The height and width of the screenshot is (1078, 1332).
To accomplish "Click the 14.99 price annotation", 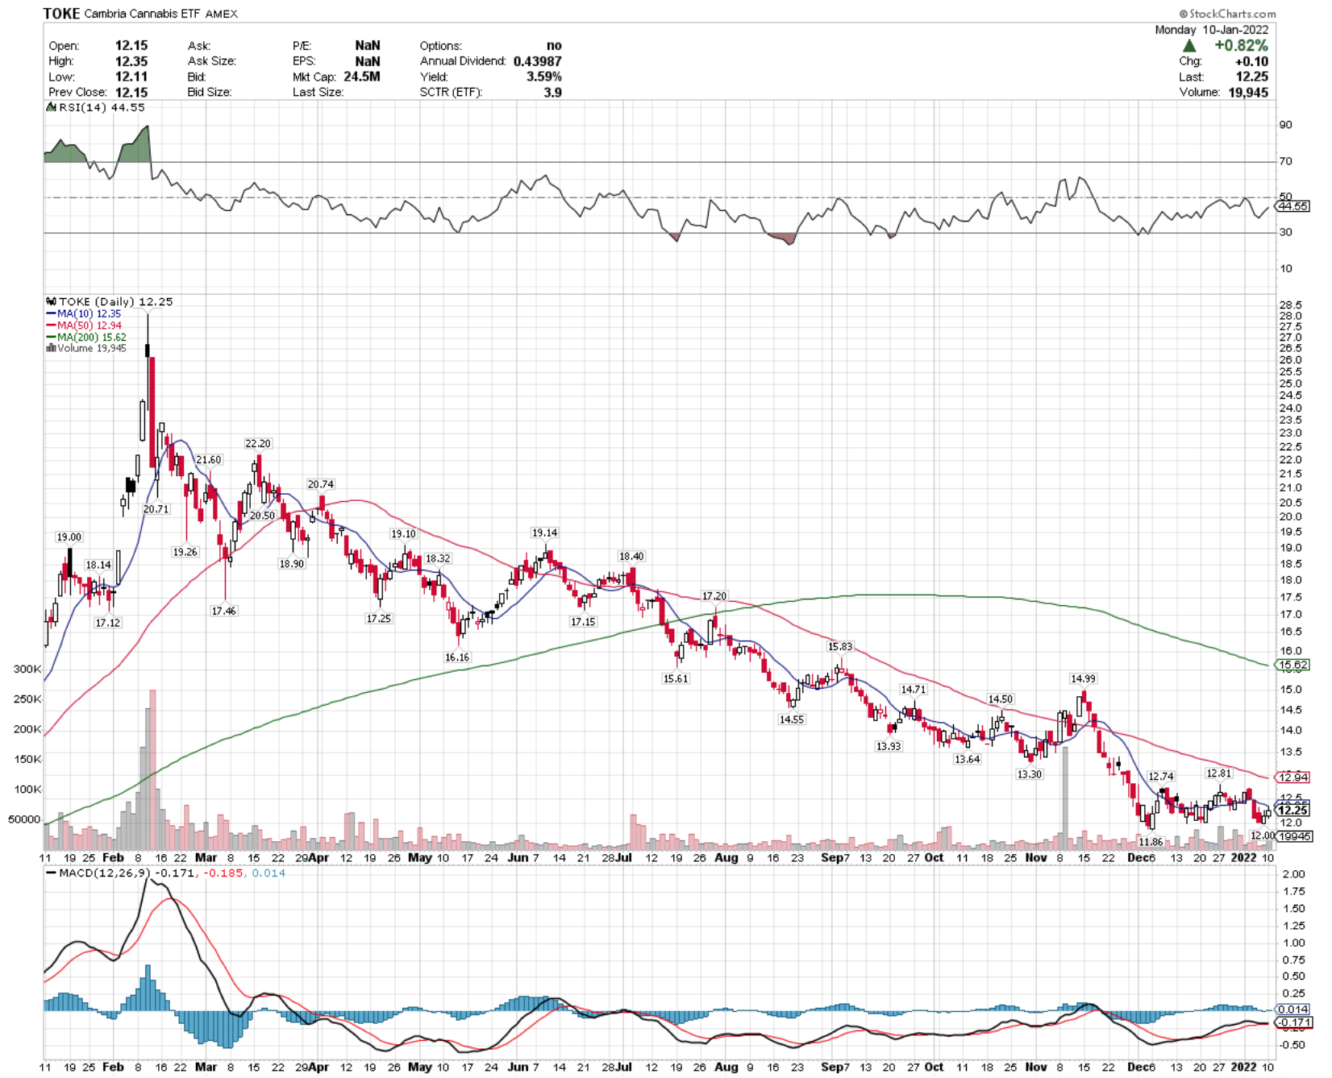I will click(x=1083, y=679).
